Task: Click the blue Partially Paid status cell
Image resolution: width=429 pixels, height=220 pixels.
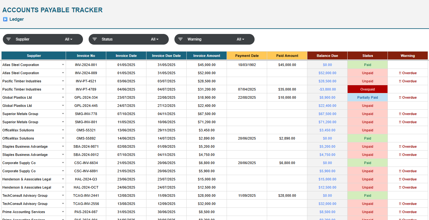Action: 367,97
